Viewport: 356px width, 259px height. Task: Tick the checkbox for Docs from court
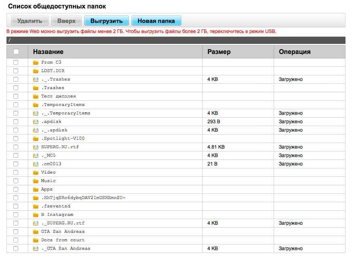pyautogui.click(x=16, y=240)
